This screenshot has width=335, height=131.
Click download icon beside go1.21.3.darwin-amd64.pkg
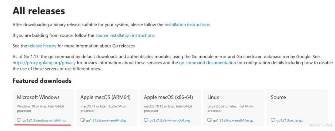pos(146,120)
